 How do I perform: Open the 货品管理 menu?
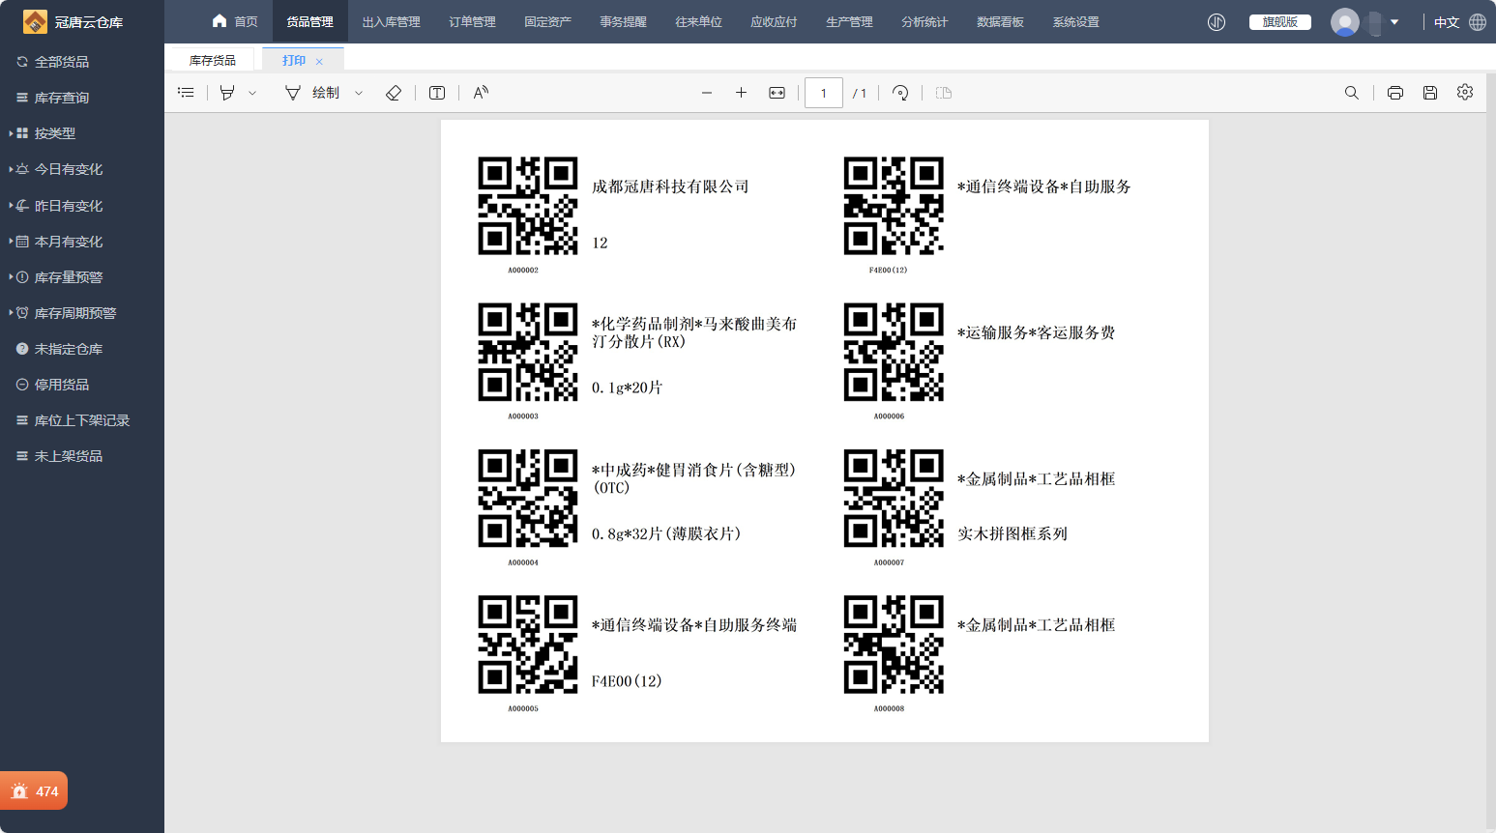click(x=309, y=21)
